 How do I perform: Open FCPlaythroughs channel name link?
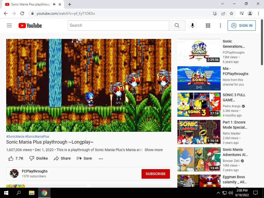coord(35,171)
